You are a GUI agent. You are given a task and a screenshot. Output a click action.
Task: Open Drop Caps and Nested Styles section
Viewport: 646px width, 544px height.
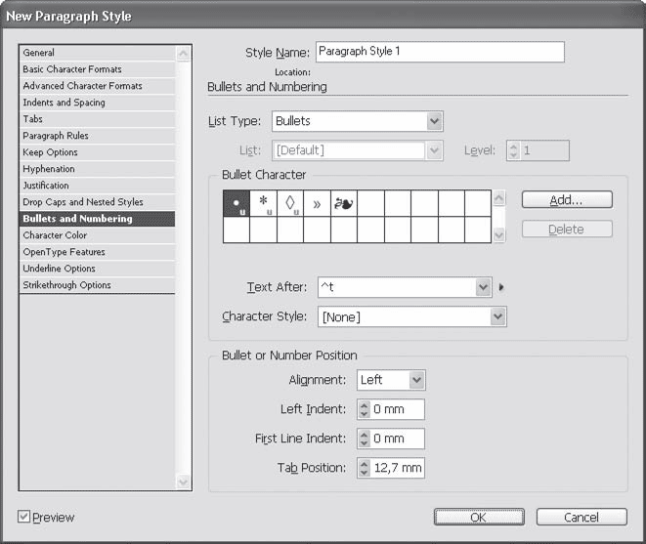point(83,202)
